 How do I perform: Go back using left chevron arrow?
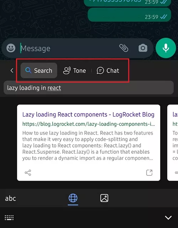point(12,71)
